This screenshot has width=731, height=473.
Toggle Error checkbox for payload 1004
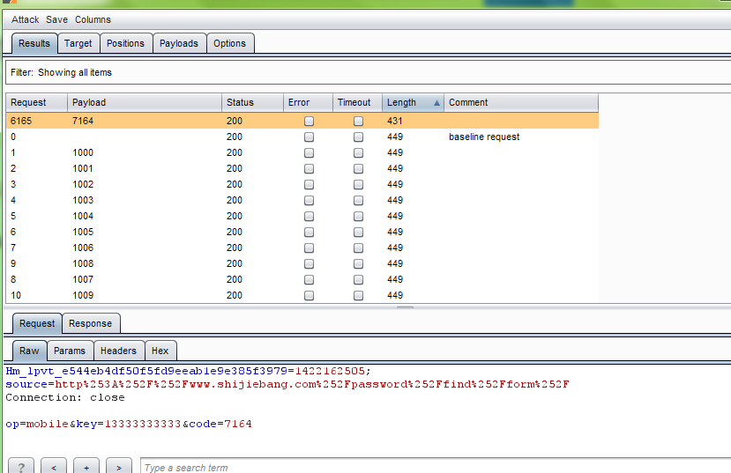point(309,216)
